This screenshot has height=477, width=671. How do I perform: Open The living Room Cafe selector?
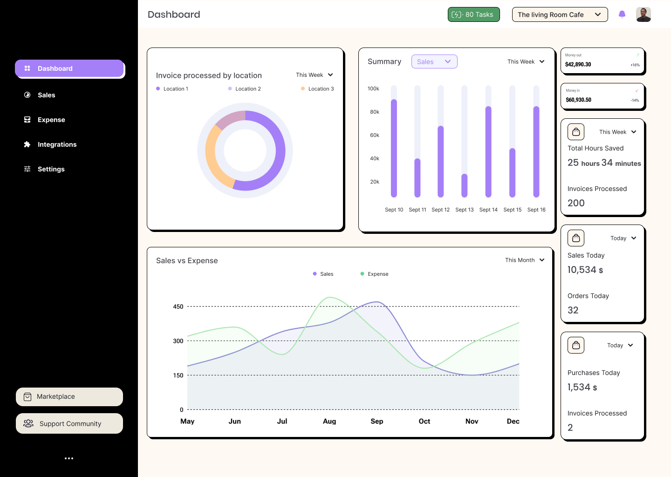[560, 14]
